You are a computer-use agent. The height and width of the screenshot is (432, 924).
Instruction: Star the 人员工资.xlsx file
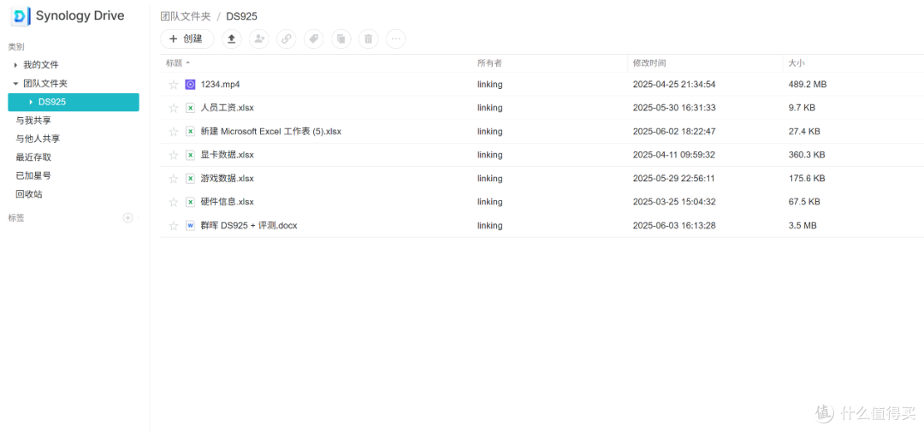point(173,108)
